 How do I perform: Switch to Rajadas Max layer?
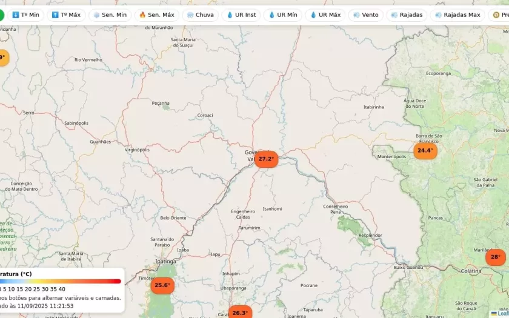(x=457, y=15)
